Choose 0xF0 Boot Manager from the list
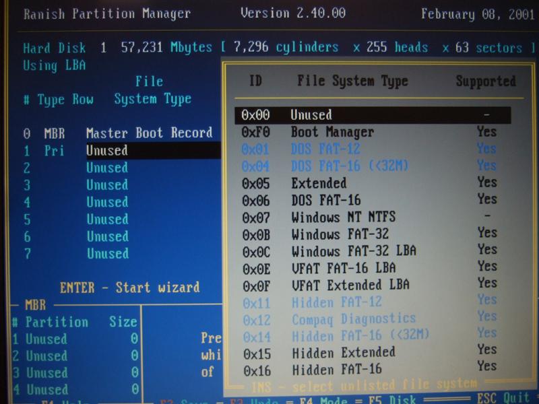539x404 pixels. pos(369,132)
